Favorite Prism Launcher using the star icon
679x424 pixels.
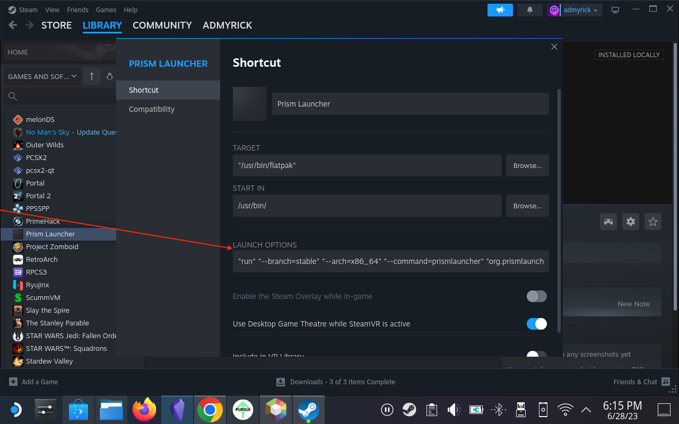pos(652,222)
